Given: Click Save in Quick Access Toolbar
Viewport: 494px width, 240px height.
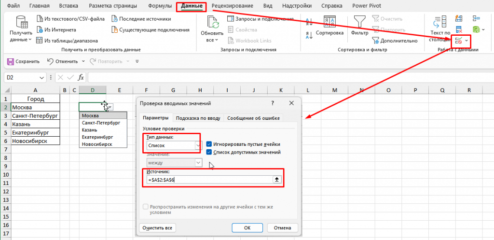Looking at the screenshot, I should [x=24, y=61].
